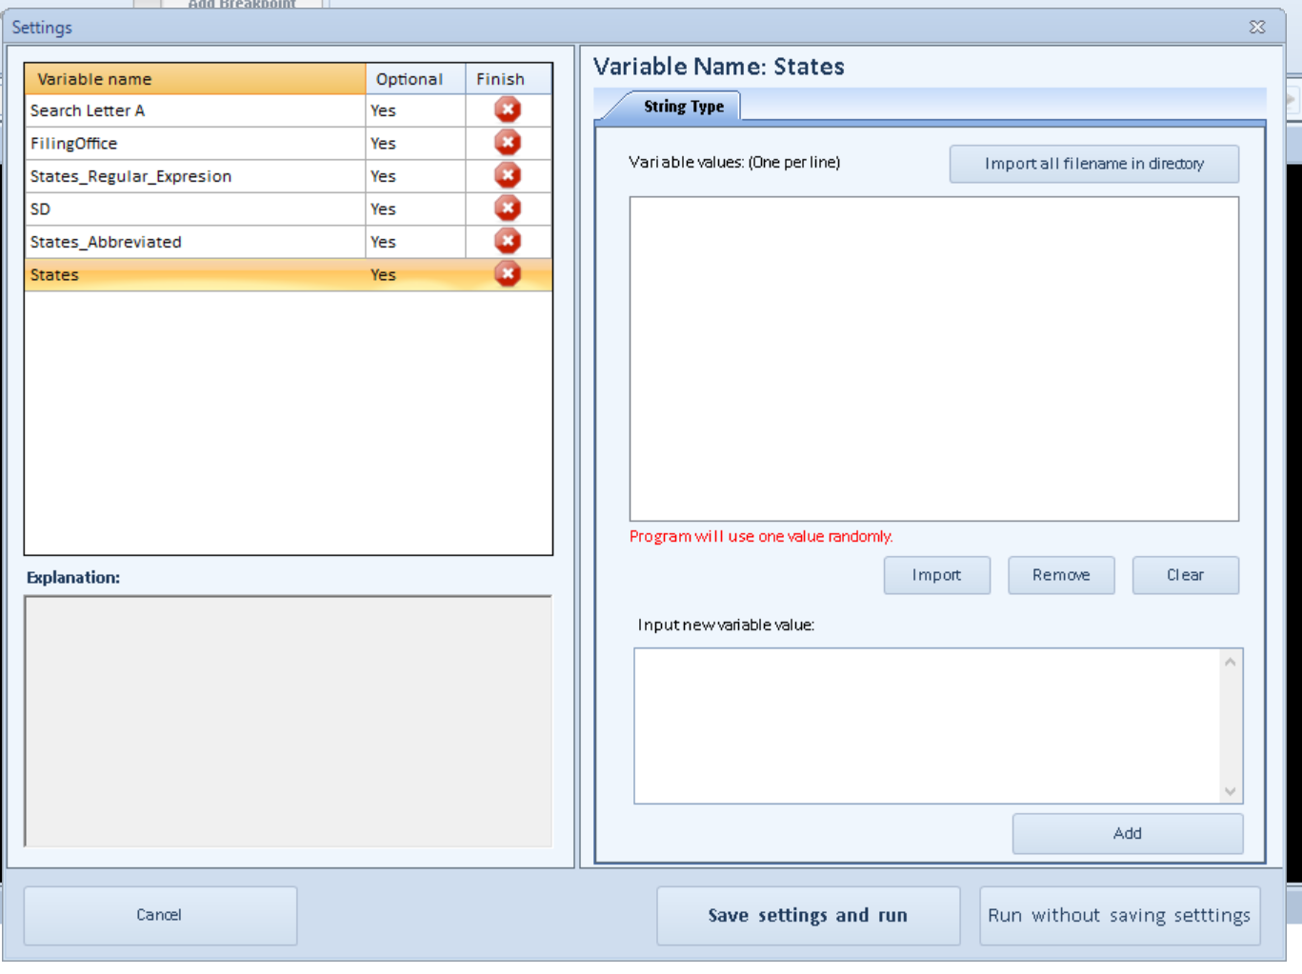Click the red finish icon for SD
Viewport: 1302px width, 974px height.
(508, 209)
